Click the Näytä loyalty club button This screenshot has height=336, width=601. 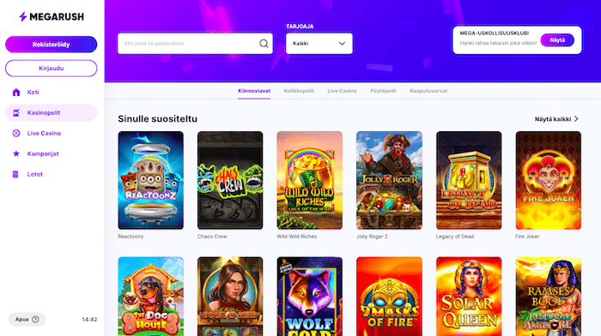tap(557, 40)
